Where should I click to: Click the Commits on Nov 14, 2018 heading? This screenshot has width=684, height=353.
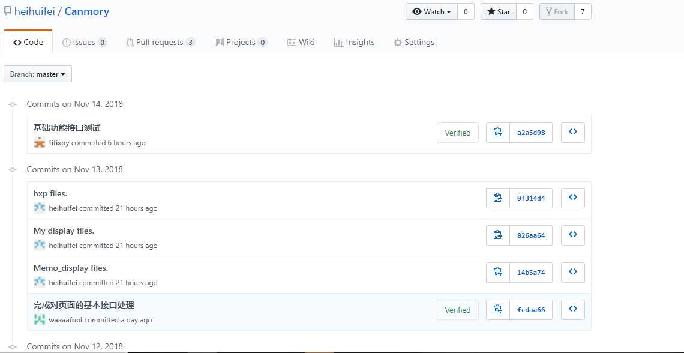[x=74, y=104]
